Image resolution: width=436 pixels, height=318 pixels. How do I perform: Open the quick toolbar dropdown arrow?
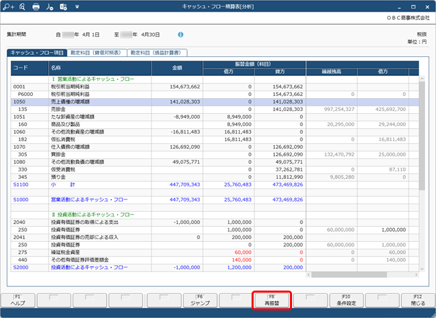(77, 7)
